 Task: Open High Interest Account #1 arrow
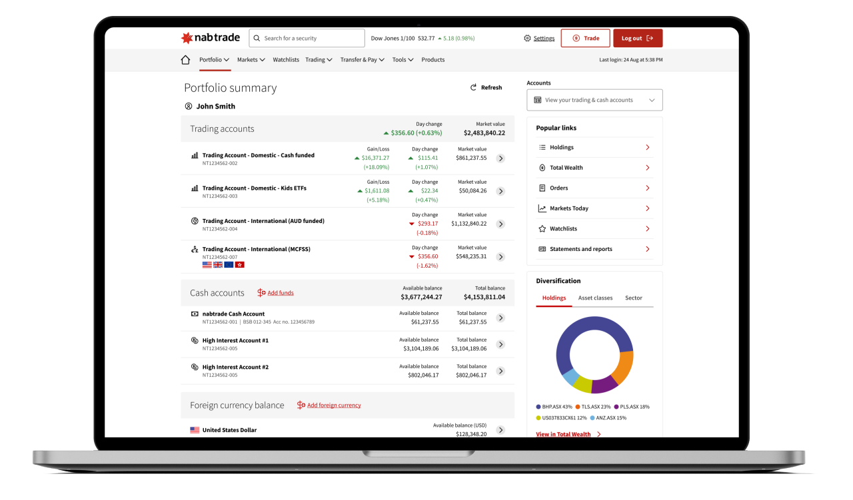coord(500,345)
